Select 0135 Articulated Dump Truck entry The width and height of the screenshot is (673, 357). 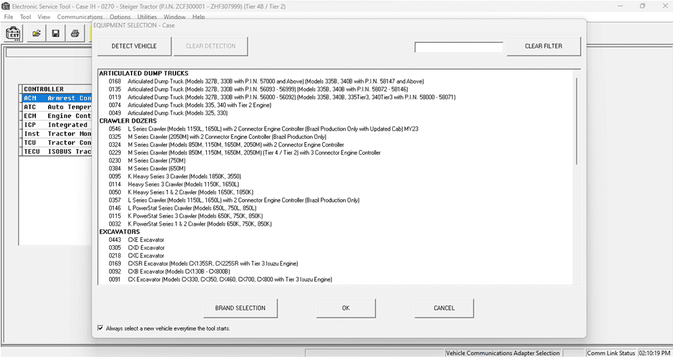coord(258,89)
